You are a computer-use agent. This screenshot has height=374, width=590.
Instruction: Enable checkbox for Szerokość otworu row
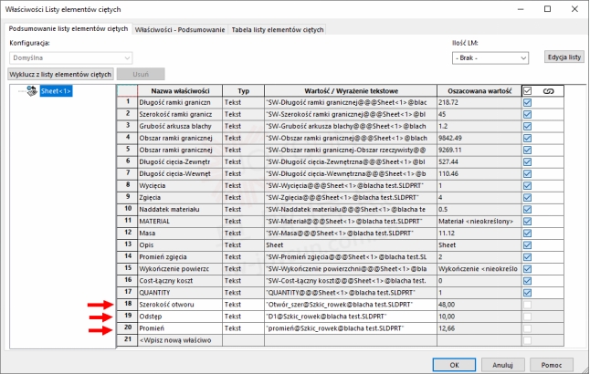coord(527,305)
